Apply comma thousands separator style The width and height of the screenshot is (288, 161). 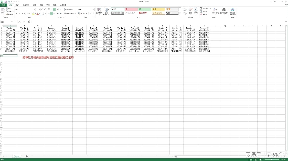(87, 13)
